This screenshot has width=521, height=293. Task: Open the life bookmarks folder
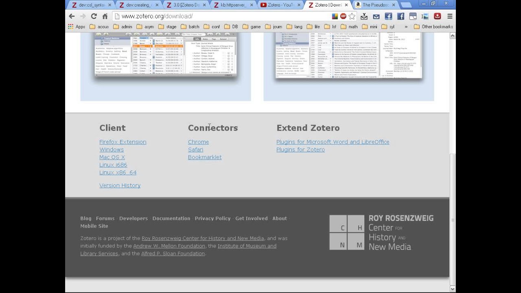pyautogui.click(x=313, y=27)
